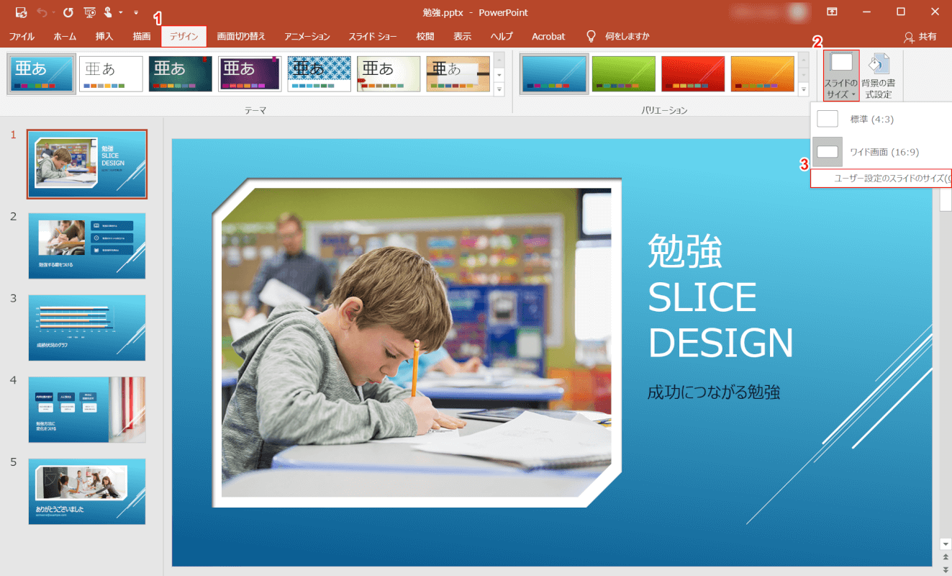Choose the red variant swatch
This screenshot has width=952, height=576.
point(693,73)
